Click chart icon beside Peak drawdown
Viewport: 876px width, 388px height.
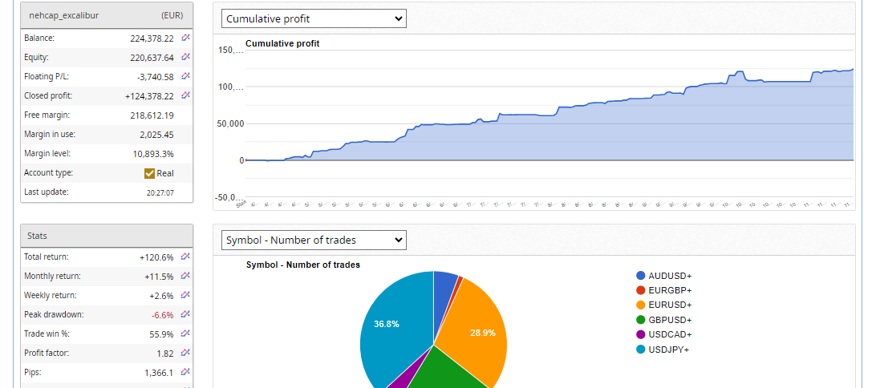point(185,314)
